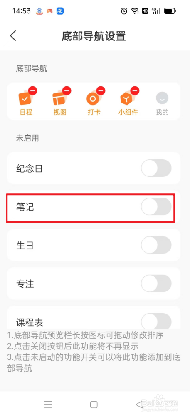Switch on the 专注 toggle
This screenshot has height=417, width=190.
click(x=156, y=284)
